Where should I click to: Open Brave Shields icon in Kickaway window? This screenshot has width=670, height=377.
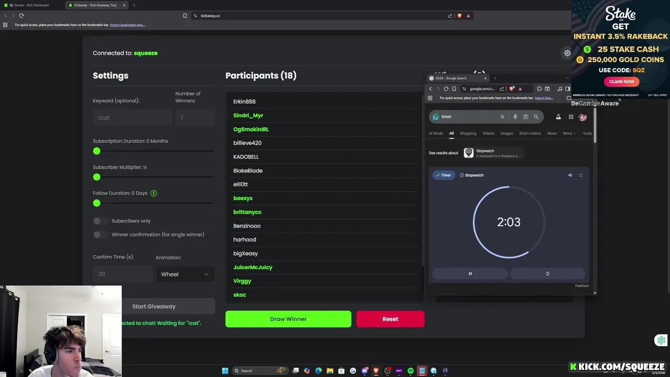point(460,16)
